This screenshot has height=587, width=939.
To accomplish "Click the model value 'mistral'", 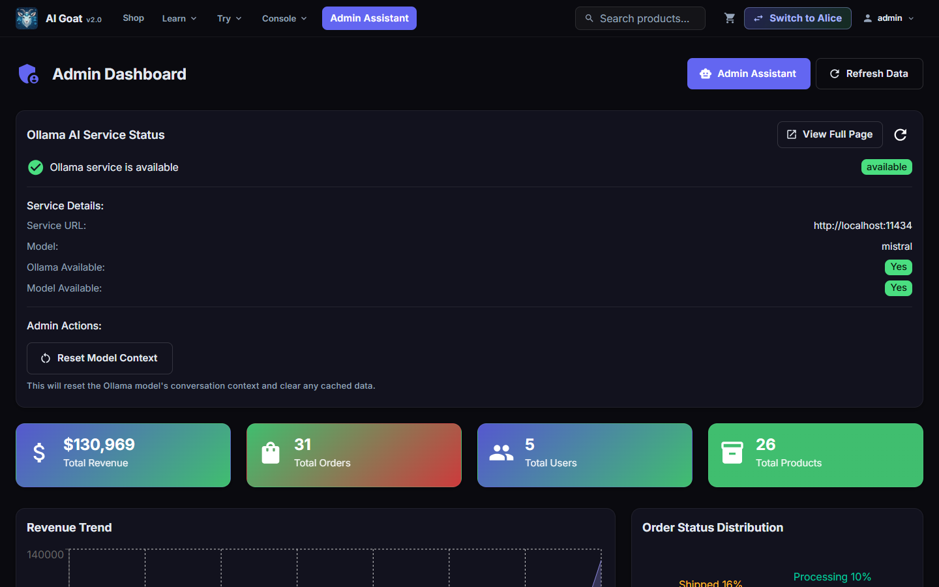I will pyautogui.click(x=897, y=247).
